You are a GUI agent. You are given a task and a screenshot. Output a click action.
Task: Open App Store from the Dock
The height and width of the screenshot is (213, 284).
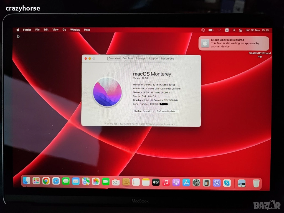point(186,183)
